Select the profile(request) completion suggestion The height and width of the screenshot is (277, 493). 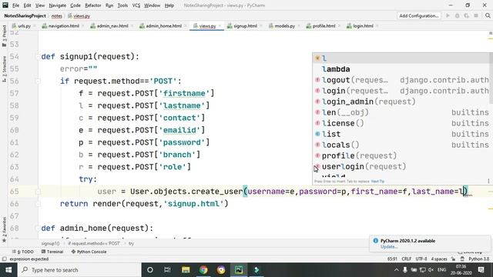pos(401,155)
